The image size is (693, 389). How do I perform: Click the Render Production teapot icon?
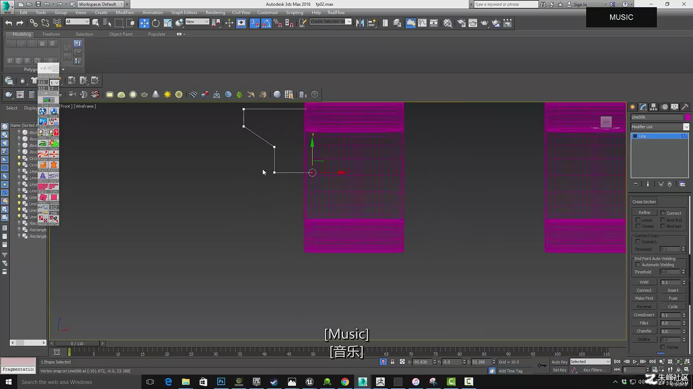(484, 23)
